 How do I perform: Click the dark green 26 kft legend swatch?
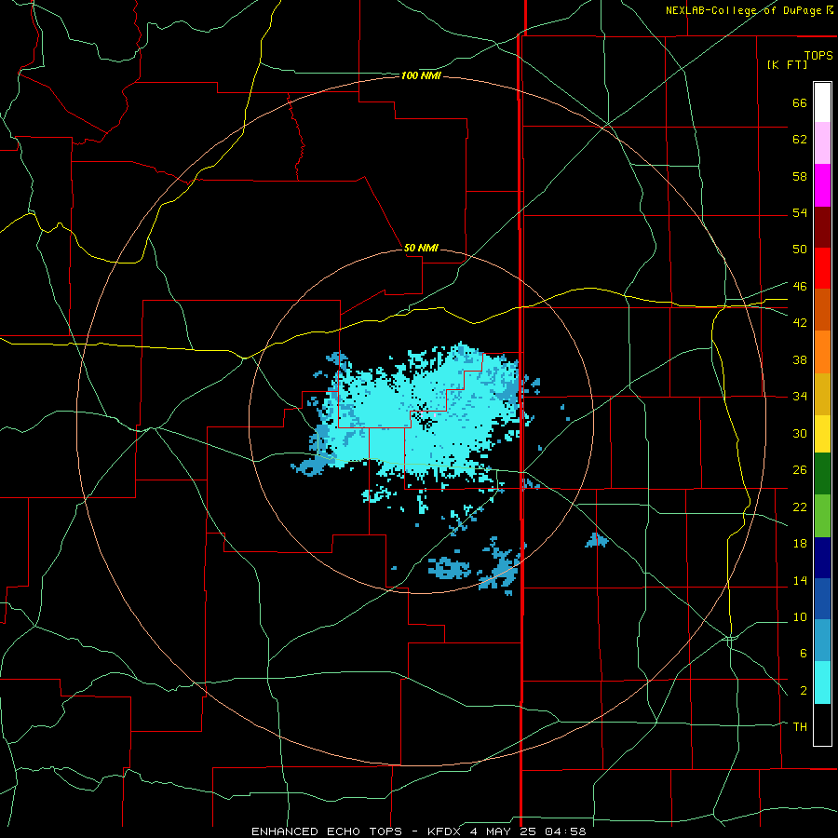pyautogui.click(x=822, y=474)
